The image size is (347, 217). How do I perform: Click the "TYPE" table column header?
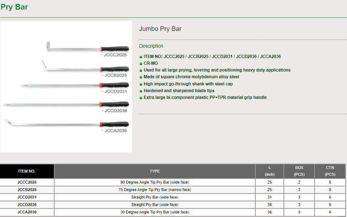tap(155, 171)
